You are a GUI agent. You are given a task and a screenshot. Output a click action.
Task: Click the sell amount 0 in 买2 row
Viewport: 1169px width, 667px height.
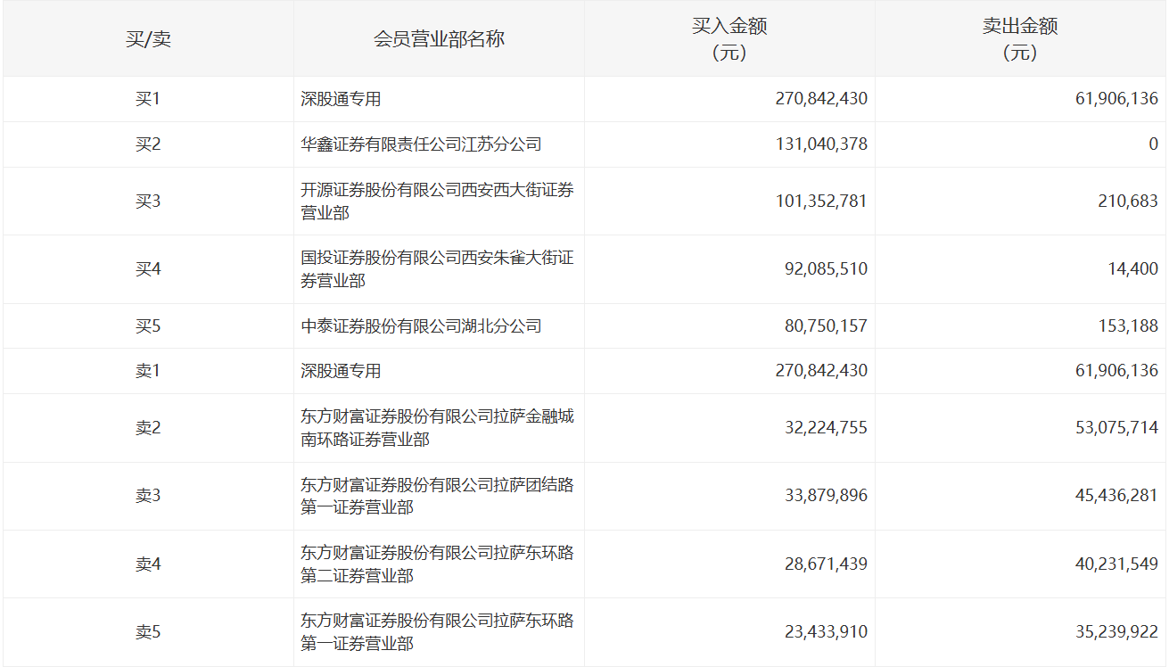point(1154,144)
